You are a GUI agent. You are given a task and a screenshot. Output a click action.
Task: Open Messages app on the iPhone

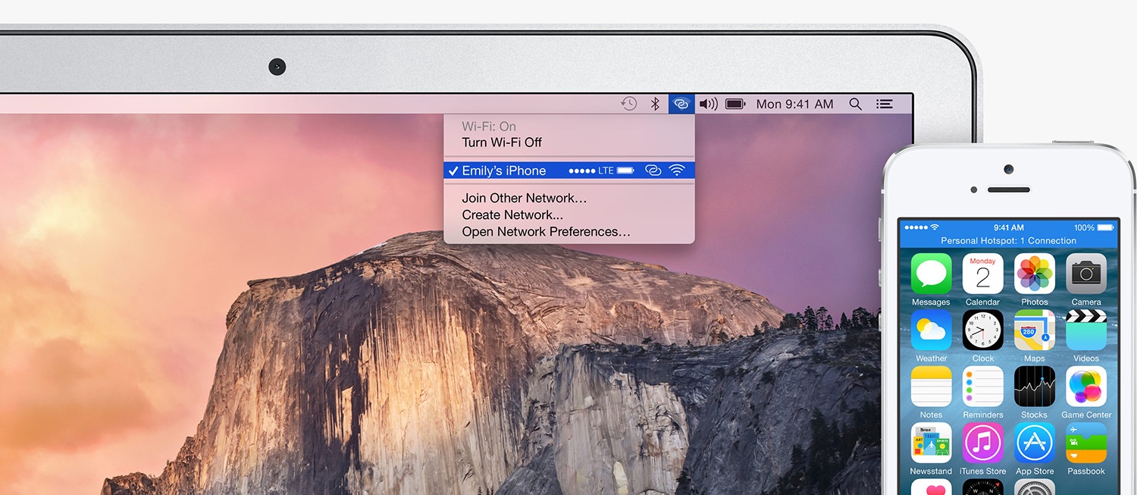coord(931,274)
